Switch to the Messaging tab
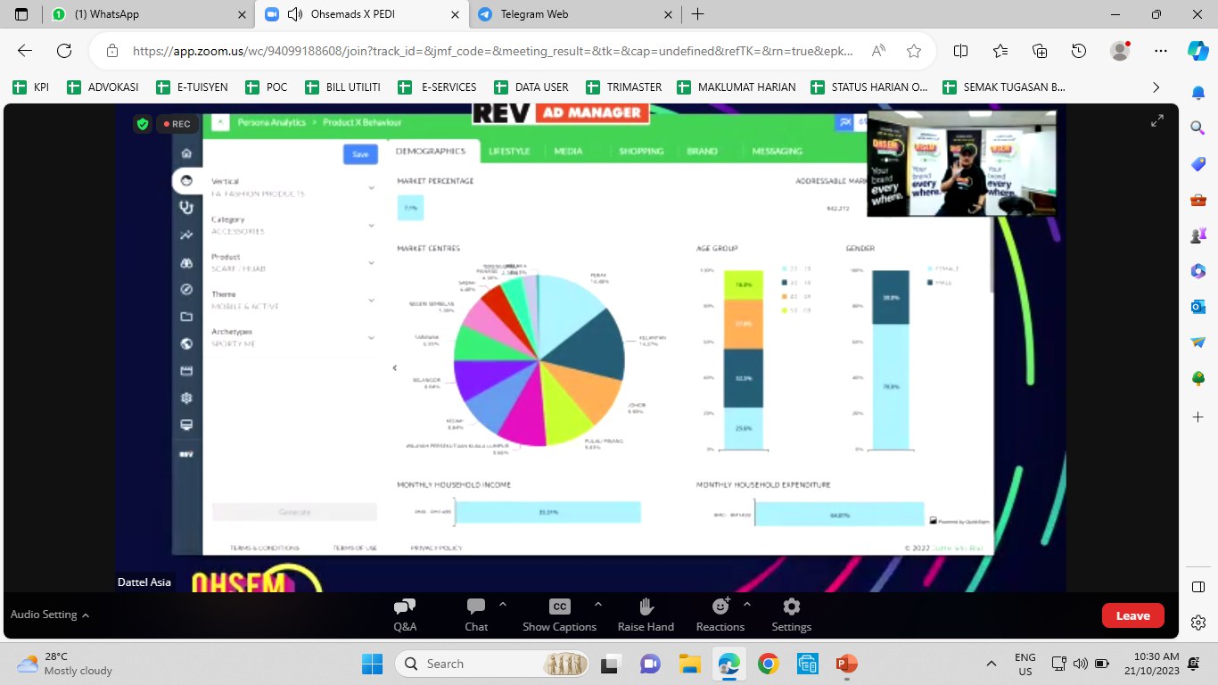 [x=777, y=152]
